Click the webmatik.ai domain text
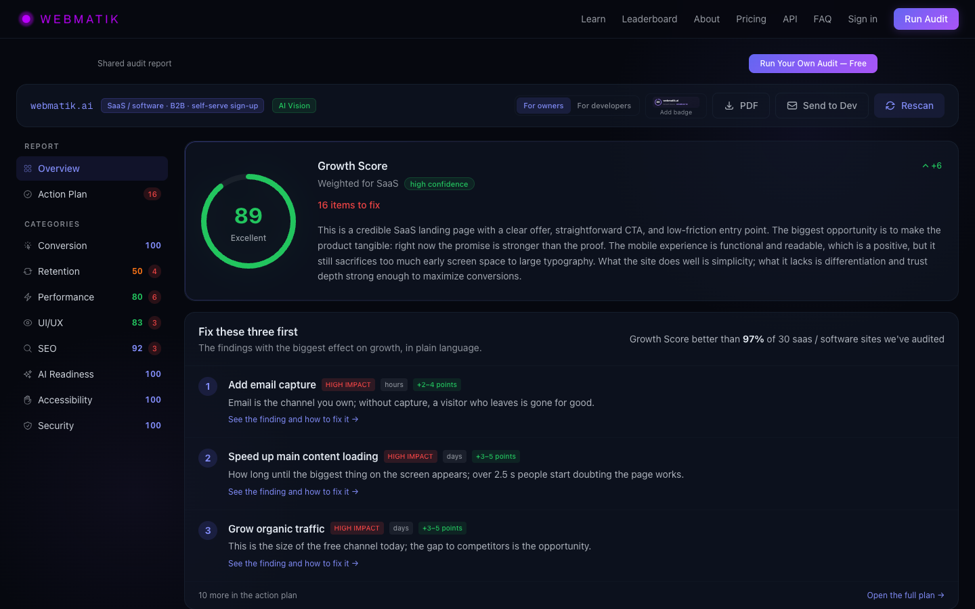 [x=62, y=106]
